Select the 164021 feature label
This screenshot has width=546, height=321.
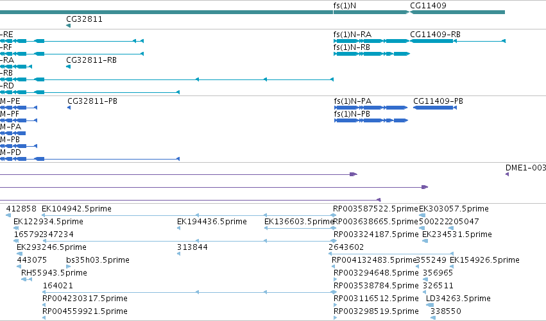point(58,286)
